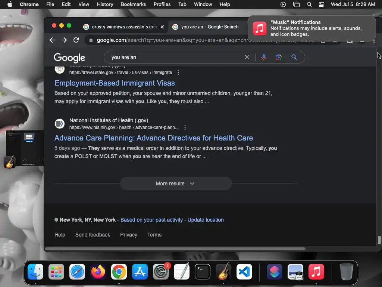Click the horizontal scrollbar of Chrome window
Viewport: 382px width, 287px height.
(175, 249)
